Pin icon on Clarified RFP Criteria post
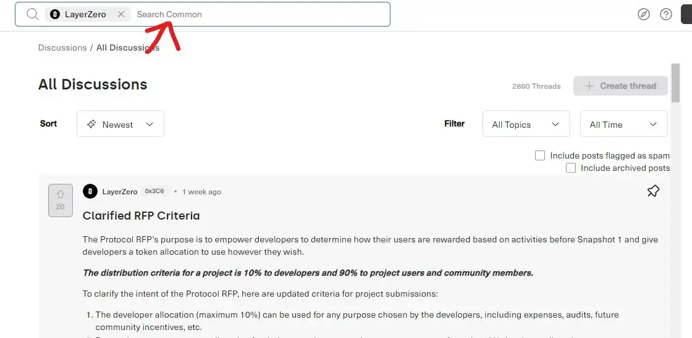Image resolution: width=692 pixels, height=338 pixels. (x=653, y=191)
